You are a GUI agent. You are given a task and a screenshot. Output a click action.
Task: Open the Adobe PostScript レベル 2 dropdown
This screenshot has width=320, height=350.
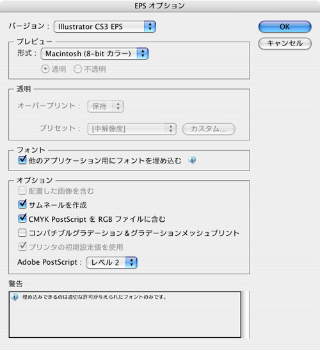click(111, 262)
